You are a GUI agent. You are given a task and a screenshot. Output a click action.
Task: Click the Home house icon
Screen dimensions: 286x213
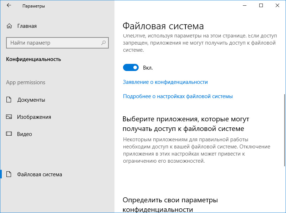pos(9,26)
